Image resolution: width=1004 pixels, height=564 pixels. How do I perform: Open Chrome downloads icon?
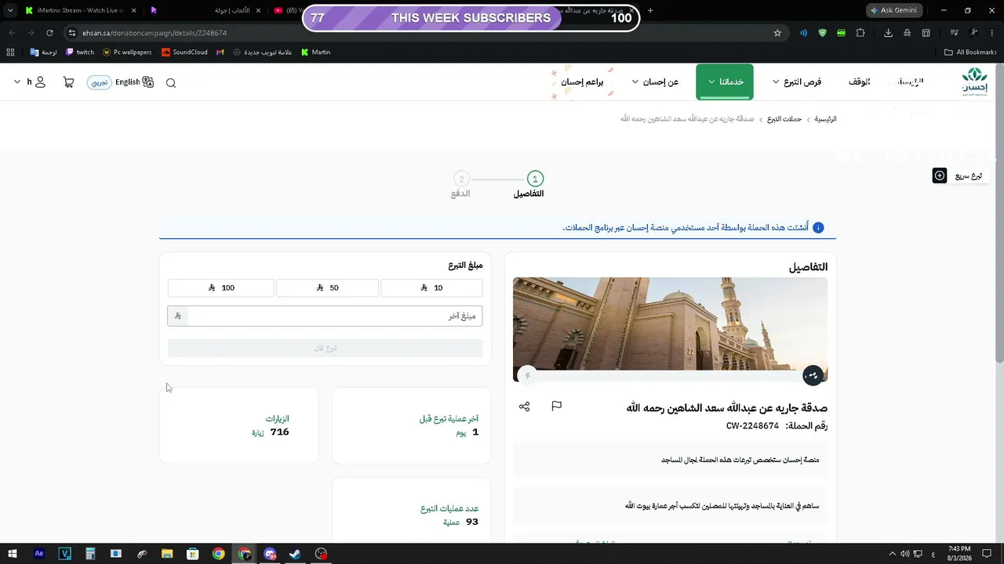tap(889, 33)
